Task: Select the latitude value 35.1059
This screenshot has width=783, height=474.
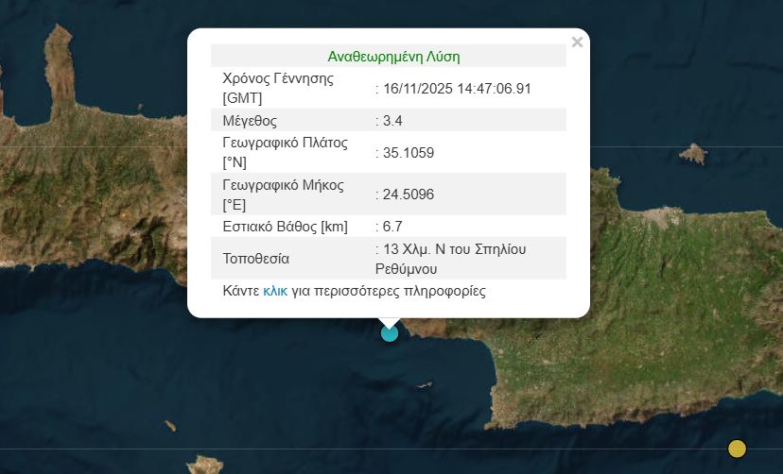Action: click(408, 152)
